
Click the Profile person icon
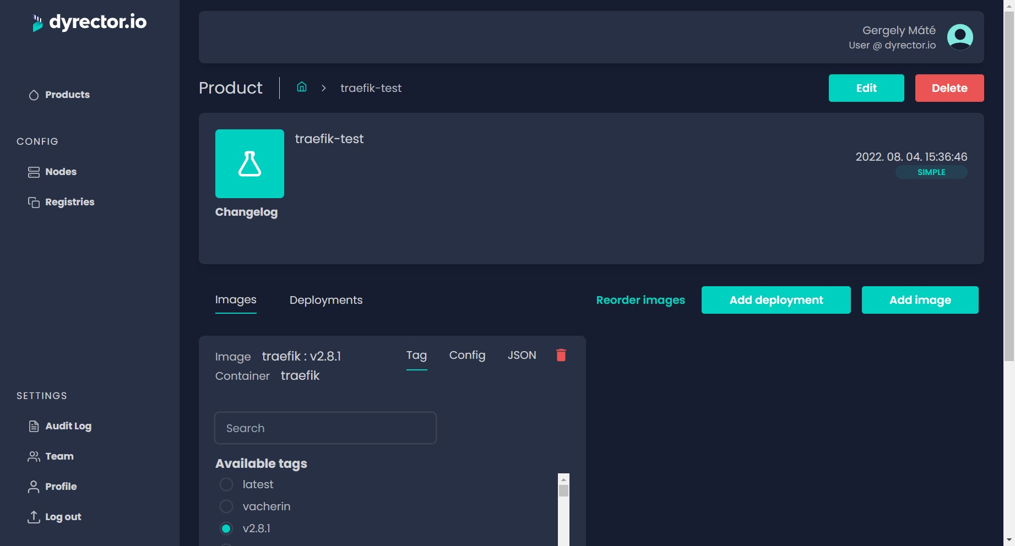click(x=34, y=487)
